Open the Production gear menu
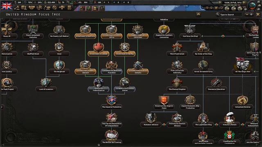This screenshot has width=262, height=147. (x=54, y=8)
